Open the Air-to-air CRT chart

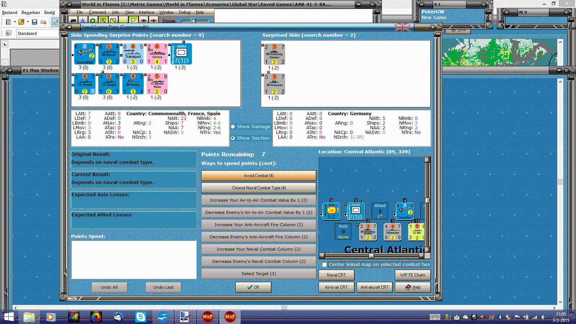pyautogui.click(x=337, y=287)
